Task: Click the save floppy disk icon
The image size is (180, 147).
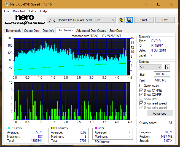Action: [129, 20]
